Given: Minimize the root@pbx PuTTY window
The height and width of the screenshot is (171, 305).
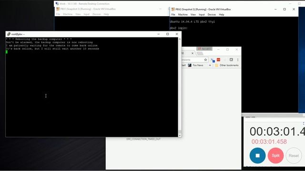Looking at the screenshot, I should [x=159, y=34].
